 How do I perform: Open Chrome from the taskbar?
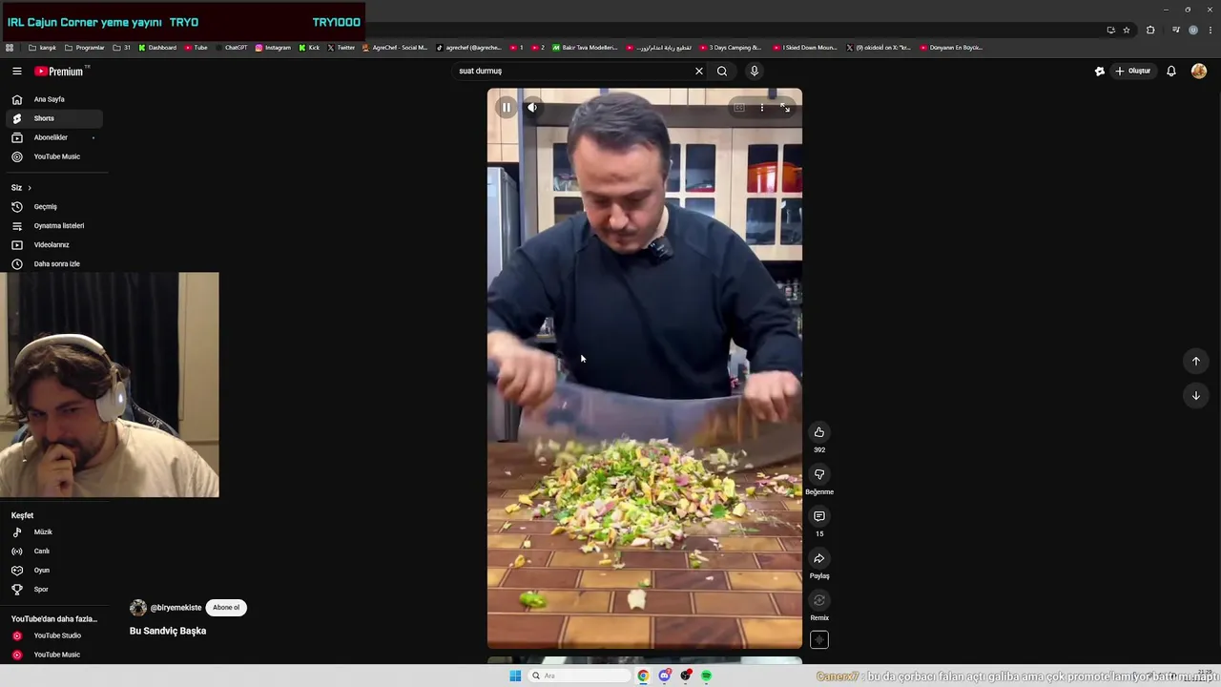coord(643,676)
